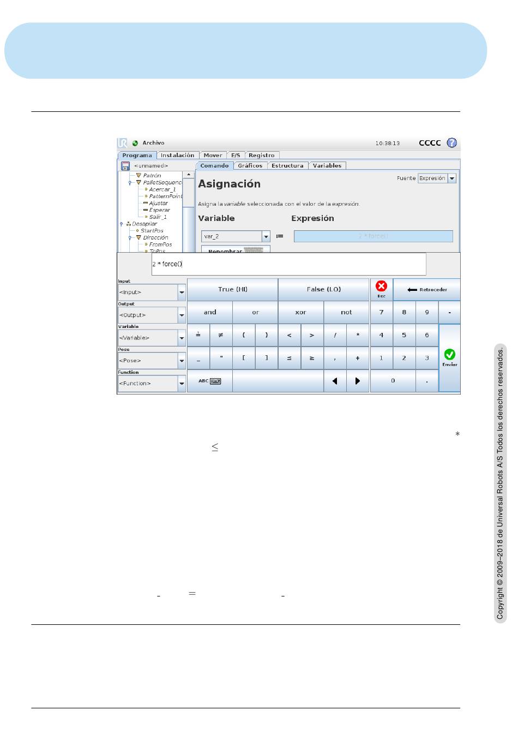Viewport: 518px width, 752px height.
Task: Click the save floppy disk icon
Action: 125,166
